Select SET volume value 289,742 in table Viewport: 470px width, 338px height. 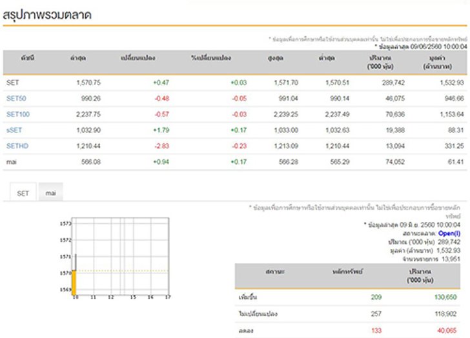[x=393, y=83]
